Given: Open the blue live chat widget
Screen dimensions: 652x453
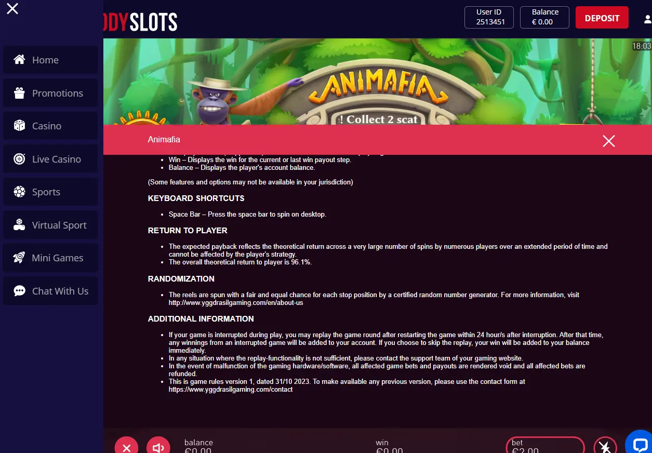Looking at the screenshot, I should [640, 443].
